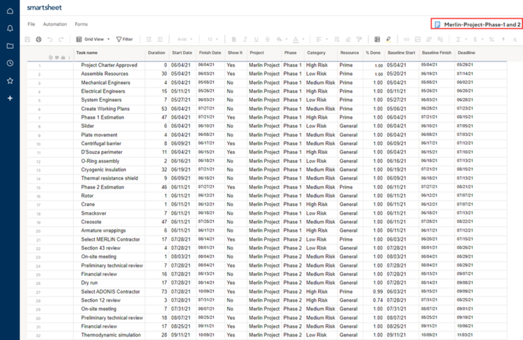Click the Insert image icon
The width and height of the screenshot is (523, 340).
[418, 39]
